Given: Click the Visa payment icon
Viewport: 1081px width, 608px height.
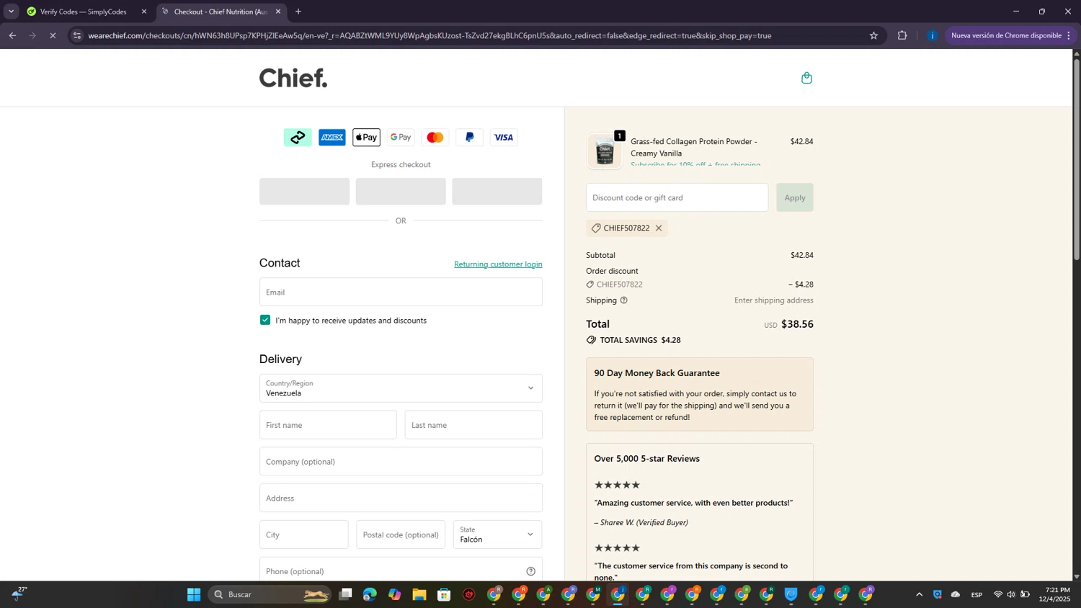Looking at the screenshot, I should click(x=504, y=138).
